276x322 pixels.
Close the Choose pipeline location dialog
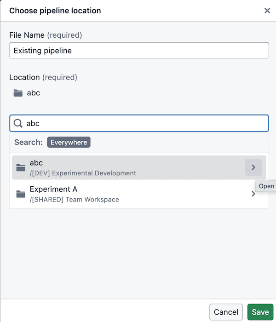click(267, 11)
